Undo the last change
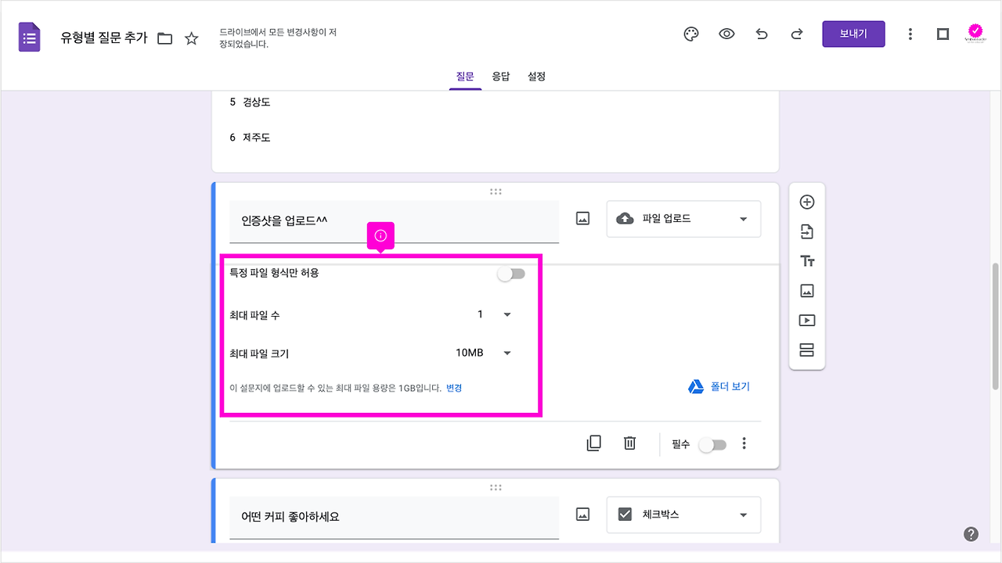The image size is (1002, 563). 762,34
